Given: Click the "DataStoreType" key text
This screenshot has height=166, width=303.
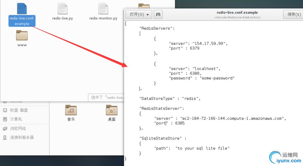Looking at the screenshot, I should (x=157, y=99).
